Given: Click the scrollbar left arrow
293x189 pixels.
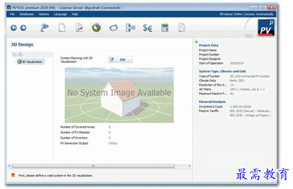Looking at the screenshot, I should click(9, 166).
